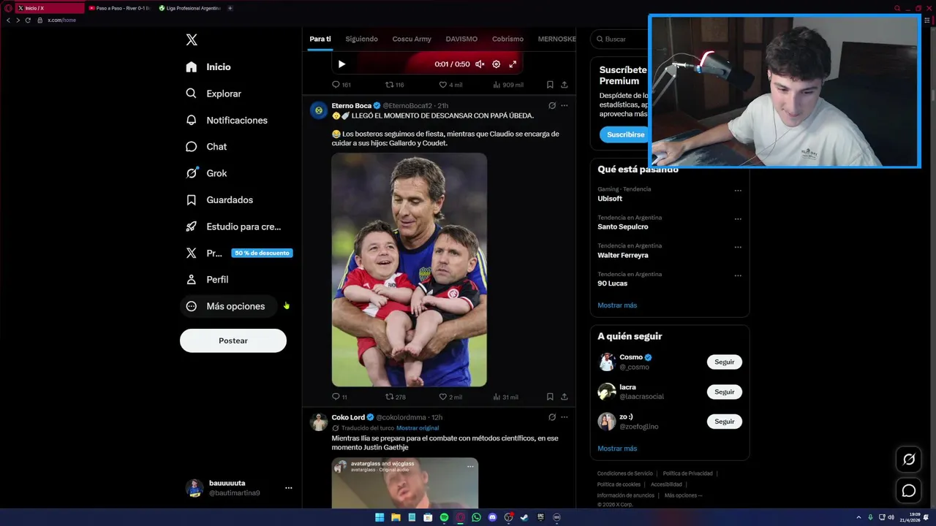
Task: Open more options on Coko Lord post
Action: tap(564, 417)
